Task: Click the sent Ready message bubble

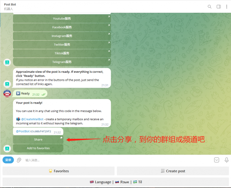Action: click(x=30, y=94)
